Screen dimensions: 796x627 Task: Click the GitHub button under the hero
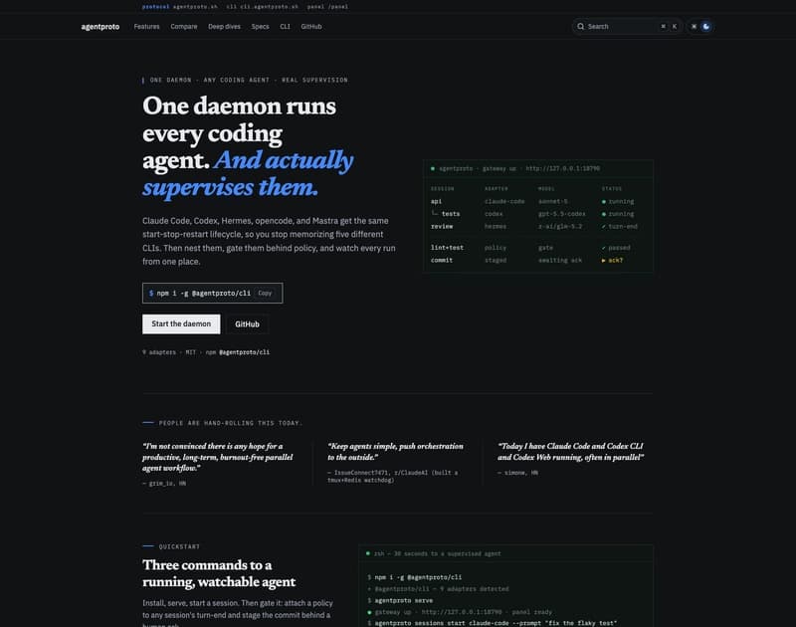tap(247, 323)
